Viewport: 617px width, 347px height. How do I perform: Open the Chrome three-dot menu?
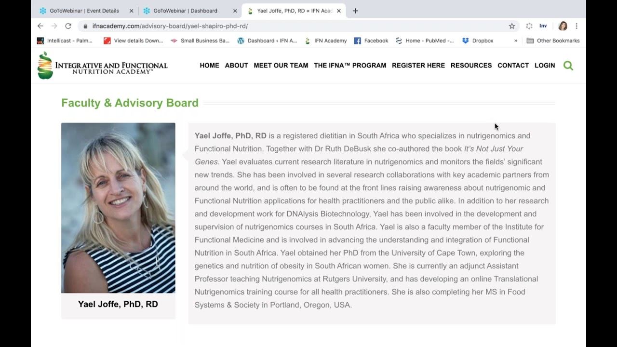[577, 26]
